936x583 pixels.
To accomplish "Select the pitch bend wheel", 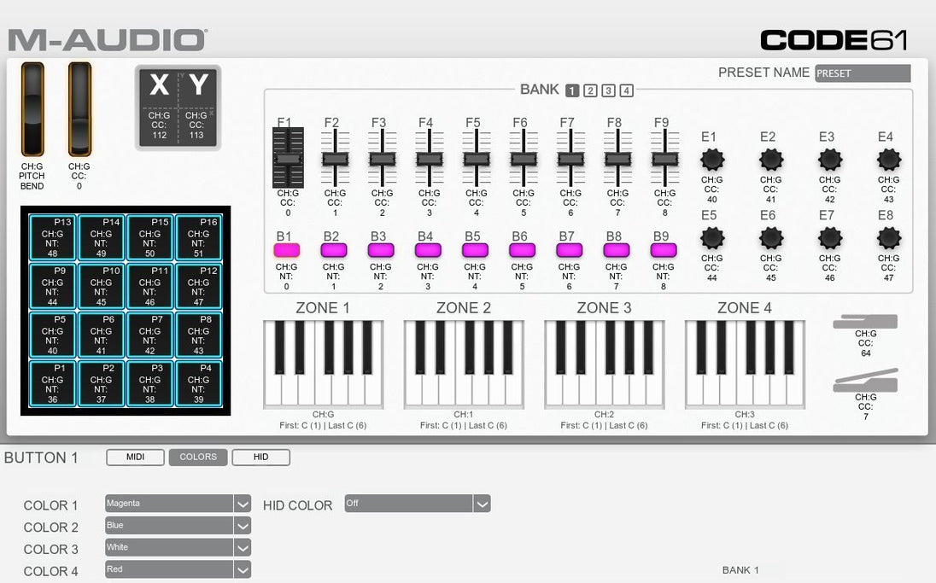I will click(x=32, y=109).
